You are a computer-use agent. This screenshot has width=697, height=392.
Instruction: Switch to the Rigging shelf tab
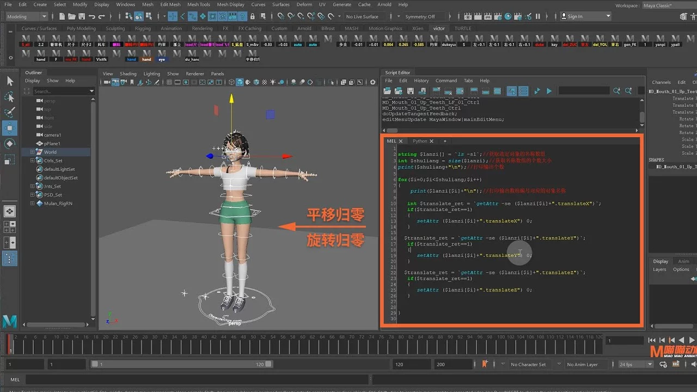tap(143, 28)
